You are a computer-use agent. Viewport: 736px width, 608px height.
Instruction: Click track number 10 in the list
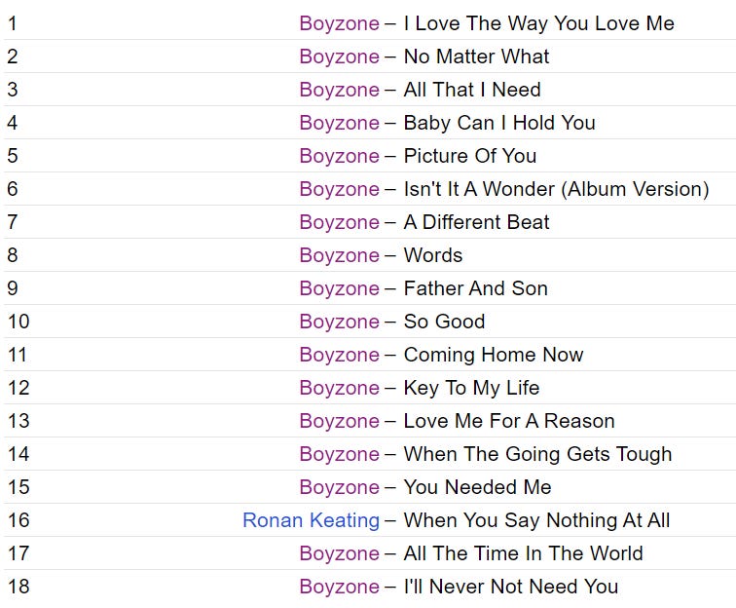tap(18, 322)
